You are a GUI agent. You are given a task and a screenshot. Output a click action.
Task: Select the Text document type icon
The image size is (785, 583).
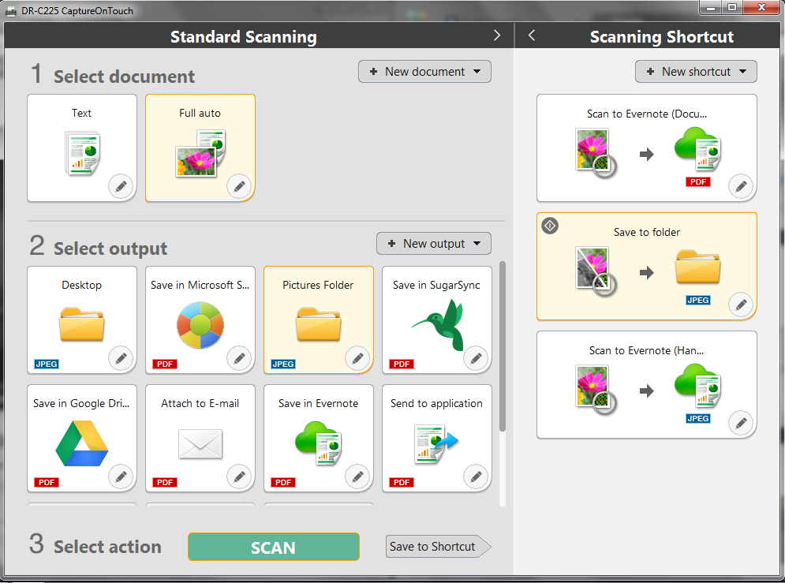[x=83, y=152]
